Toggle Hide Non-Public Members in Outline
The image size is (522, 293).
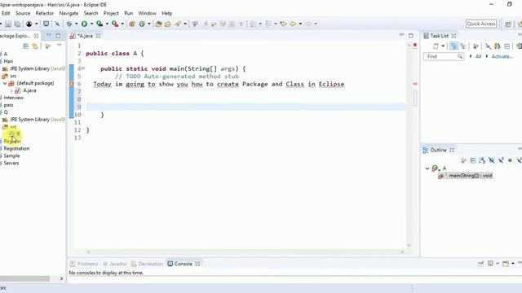tap(510, 160)
